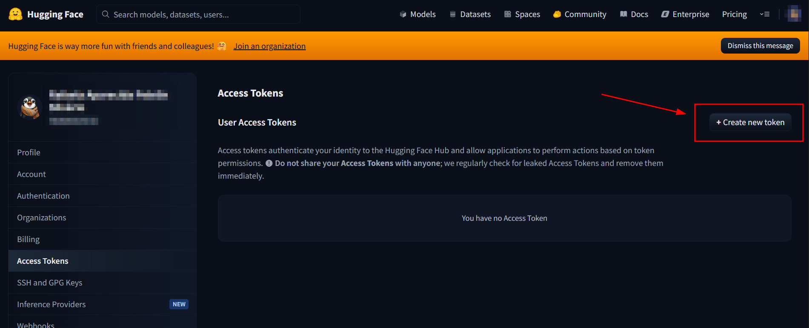This screenshot has height=328, width=809.
Task: Click the 'You have no Access Token' text
Action: pyautogui.click(x=504, y=218)
